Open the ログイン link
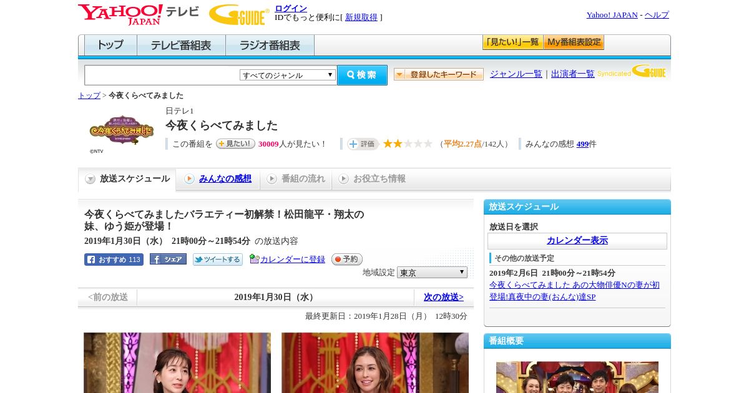 (291, 8)
